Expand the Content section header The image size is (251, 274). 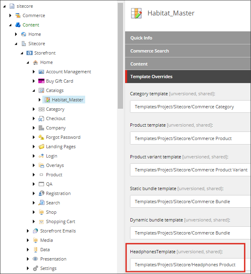(x=188, y=64)
